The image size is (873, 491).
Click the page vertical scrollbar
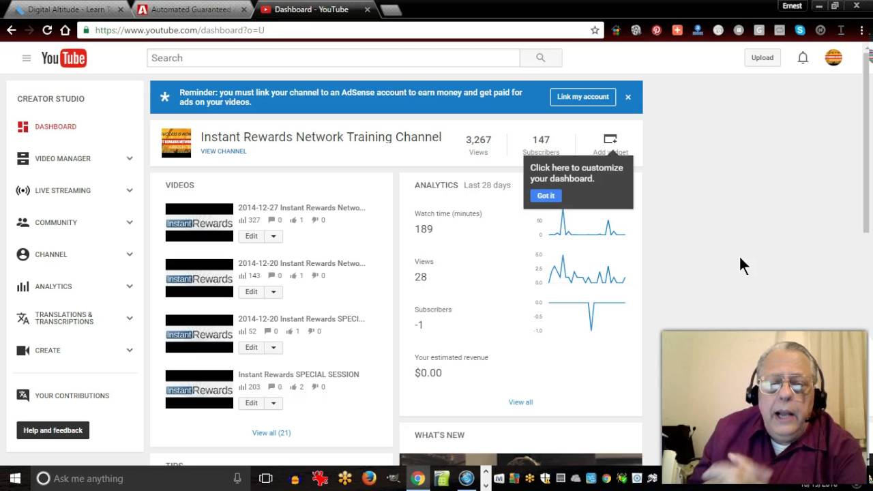tap(868, 143)
